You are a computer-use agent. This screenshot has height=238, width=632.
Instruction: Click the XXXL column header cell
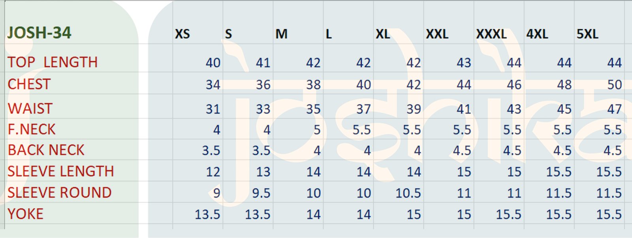491,34
